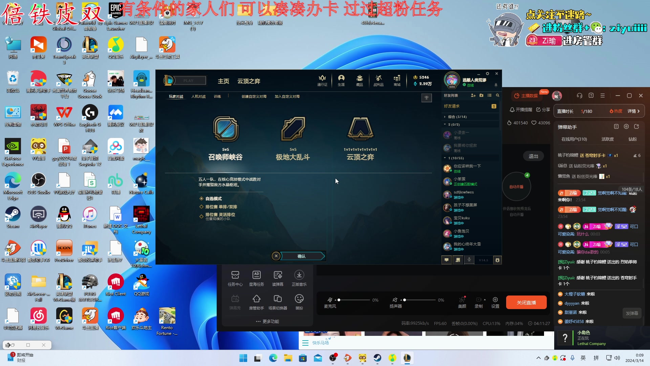650x366 pixels.
Task: Open 场景切换器 icon
Action: click(x=278, y=302)
